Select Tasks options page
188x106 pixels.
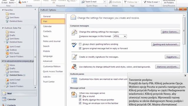coord(53,36)
